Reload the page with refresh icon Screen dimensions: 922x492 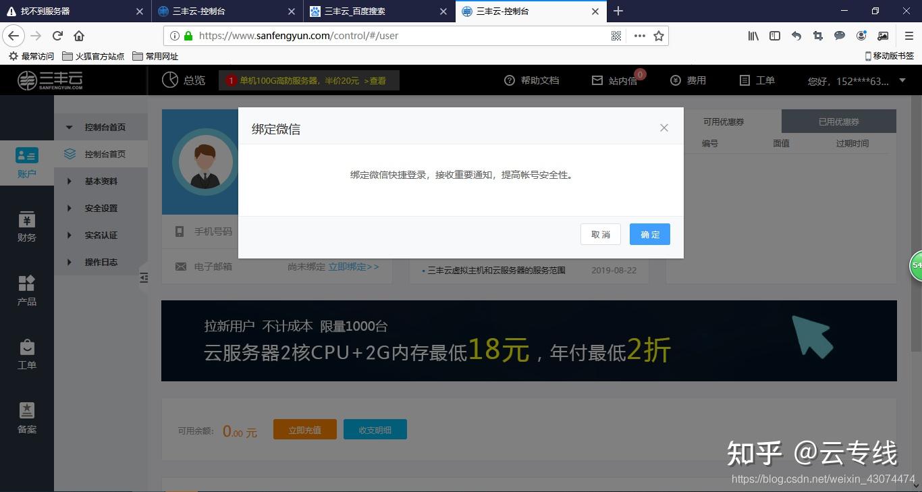tap(57, 36)
